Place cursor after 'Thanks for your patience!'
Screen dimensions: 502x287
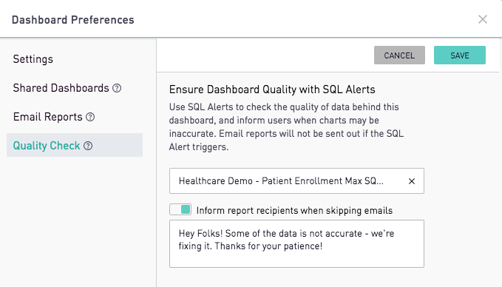323,246
